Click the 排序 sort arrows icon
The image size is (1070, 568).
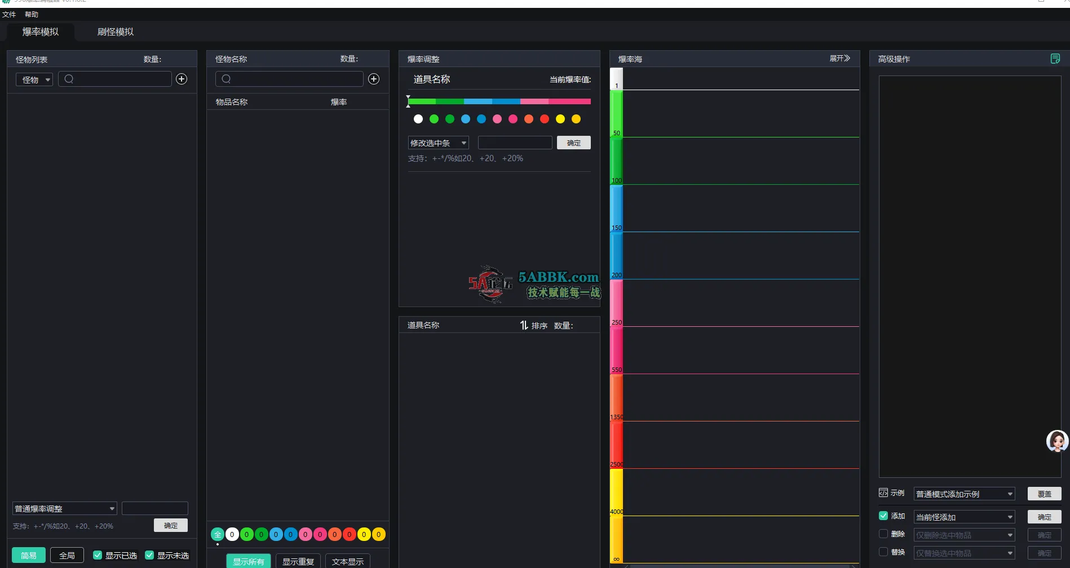click(524, 325)
